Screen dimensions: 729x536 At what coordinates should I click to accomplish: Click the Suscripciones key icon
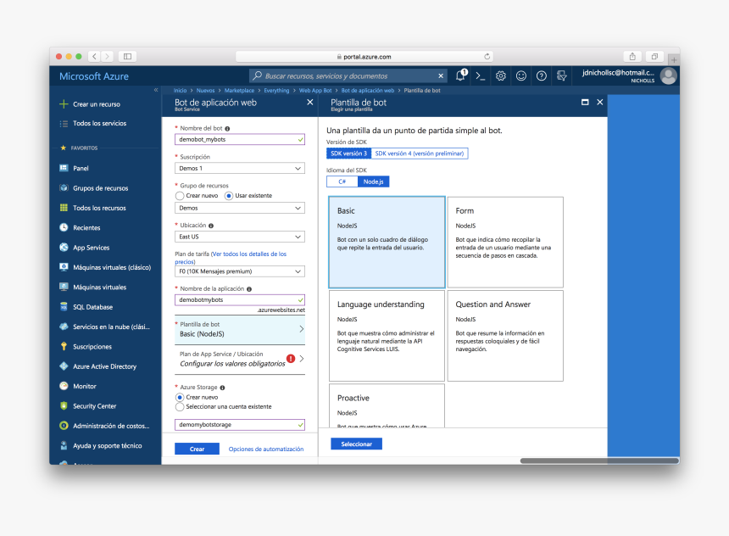pos(64,346)
